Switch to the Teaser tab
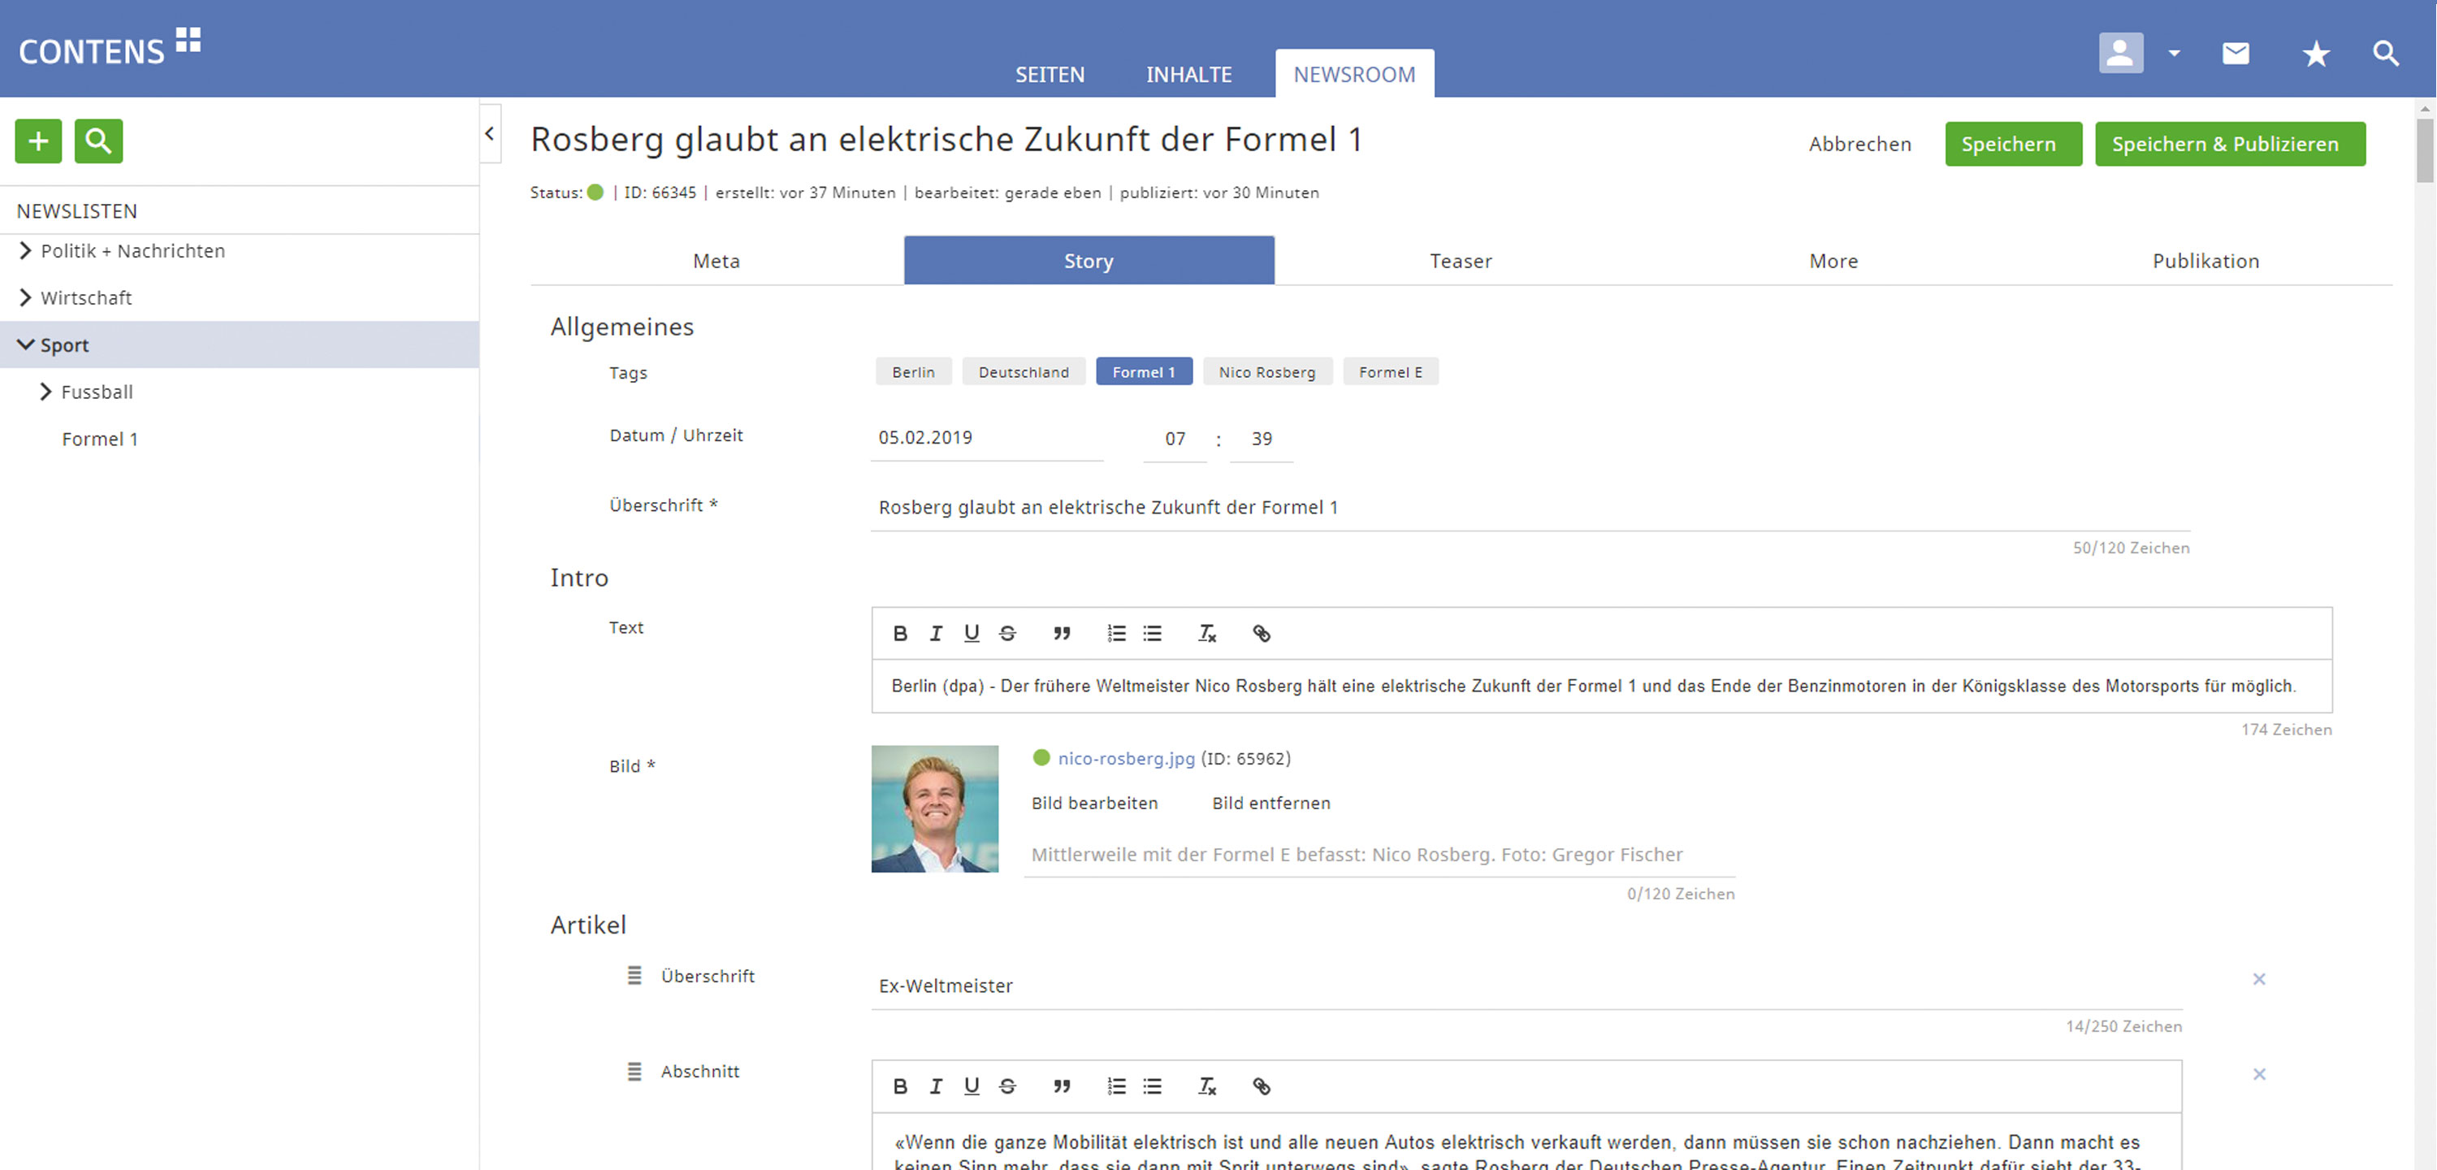 (1460, 262)
